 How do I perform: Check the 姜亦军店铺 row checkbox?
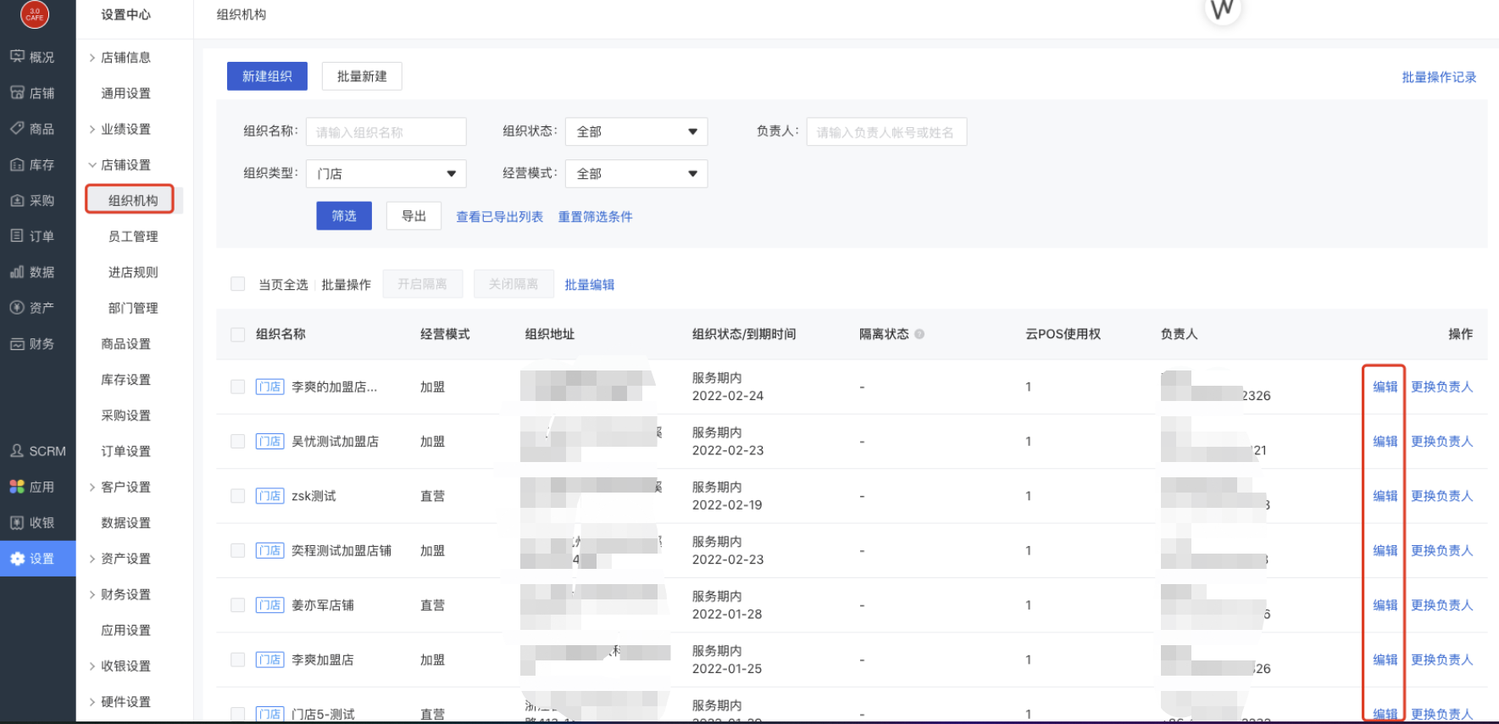coord(238,604)
